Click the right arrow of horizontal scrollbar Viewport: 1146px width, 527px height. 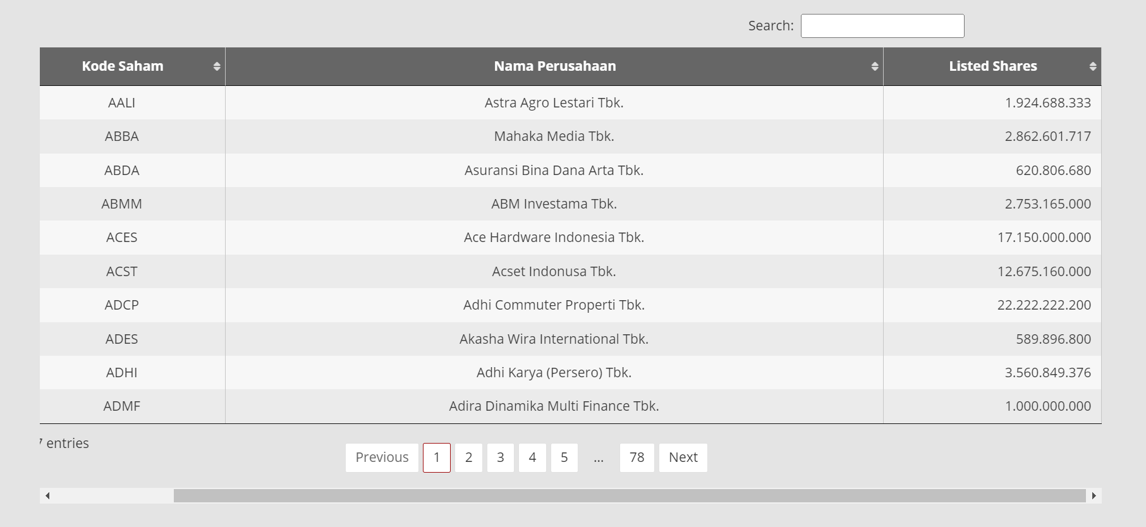(1094, 495)
